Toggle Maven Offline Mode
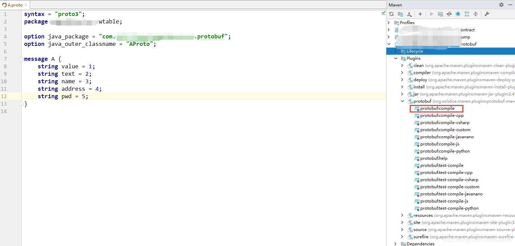The image size is (515, 246). [449, 14]
